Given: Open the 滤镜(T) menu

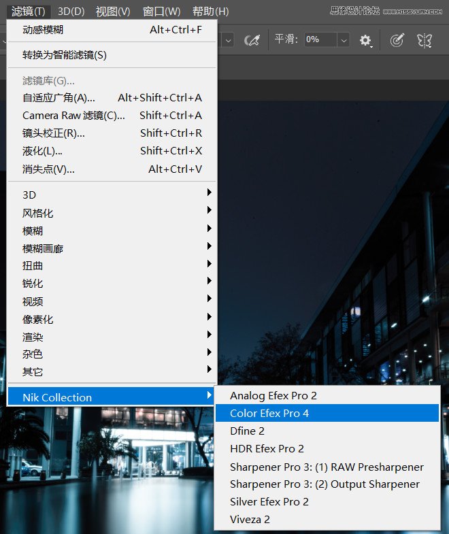Looking at the screenshot, I should tap(29, 12).
